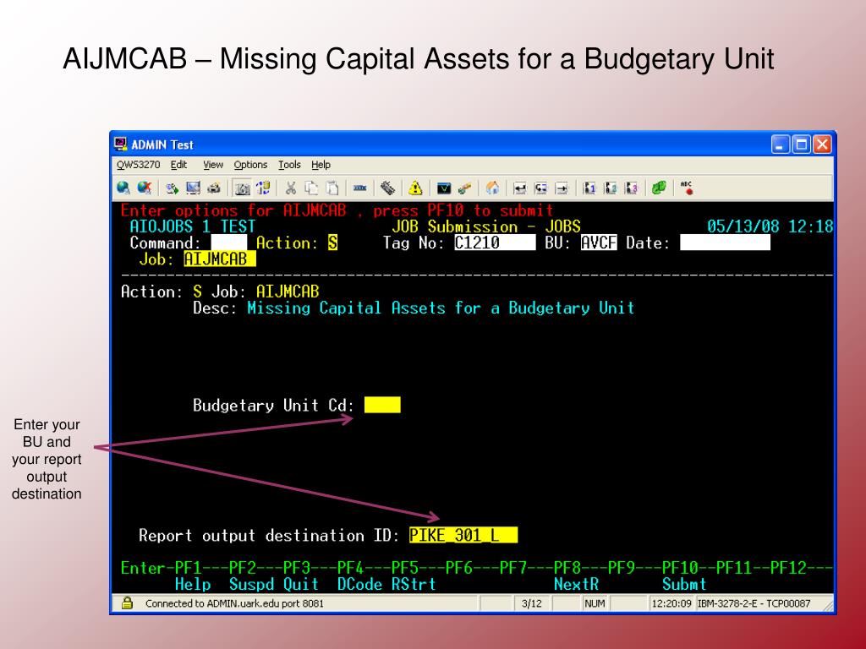Click the 'JOB Submission - JOBS' heading text
Viewport: 866px width, 649px height.
coord(486,226)
